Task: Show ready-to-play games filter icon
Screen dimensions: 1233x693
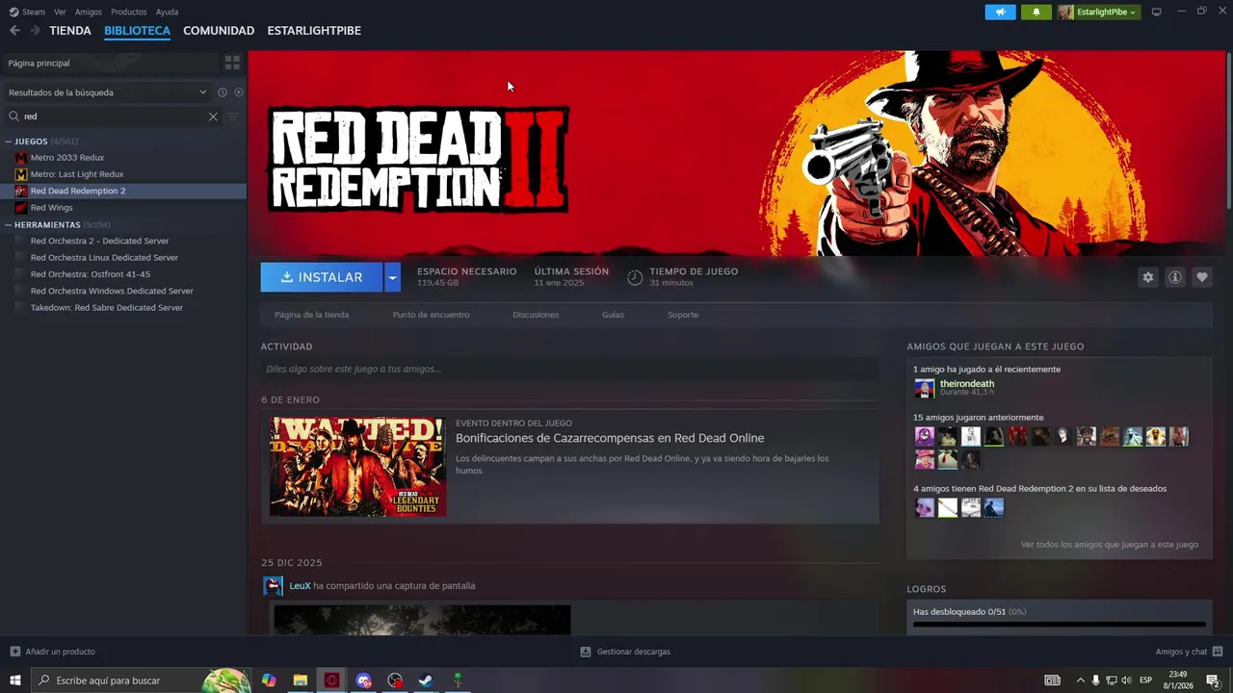Action: click(x=239, y=92)
